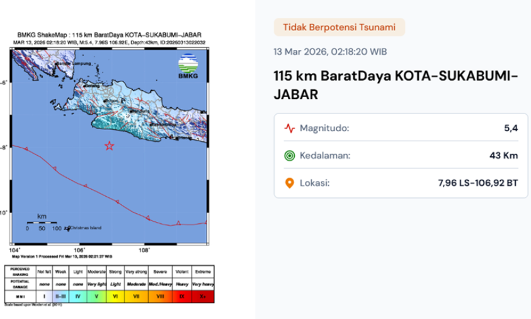Click MMI legend cell X+
The height and width of the screenshot is (319, 531).
(203, 296)
